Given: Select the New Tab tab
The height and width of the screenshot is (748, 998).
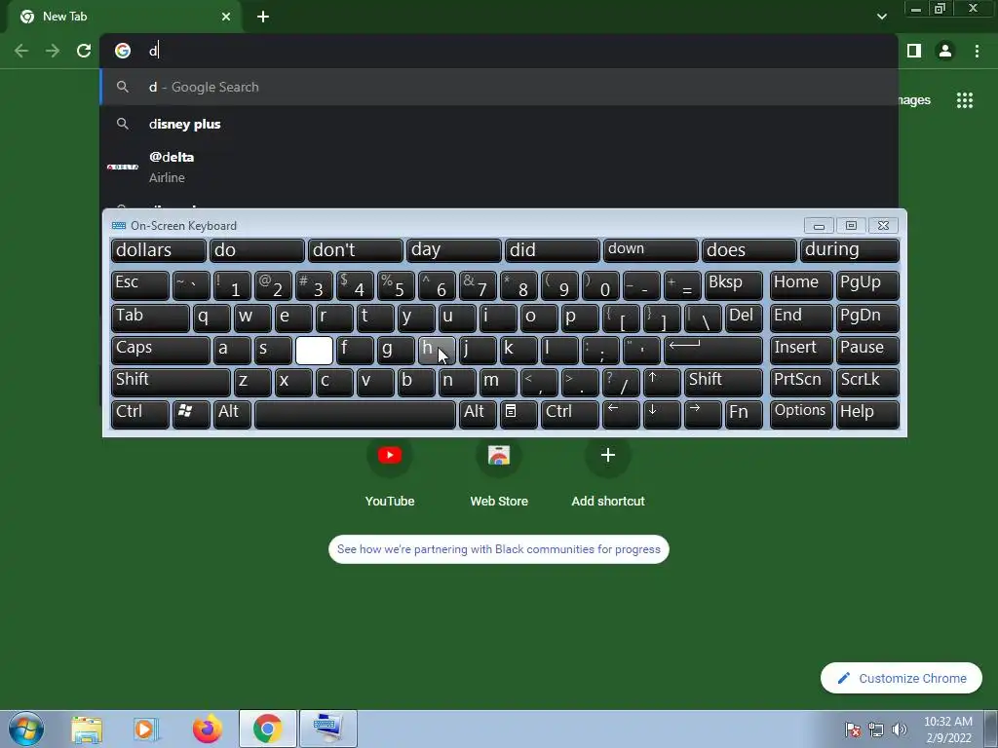Looking at the screenshot, I should 124,17.
